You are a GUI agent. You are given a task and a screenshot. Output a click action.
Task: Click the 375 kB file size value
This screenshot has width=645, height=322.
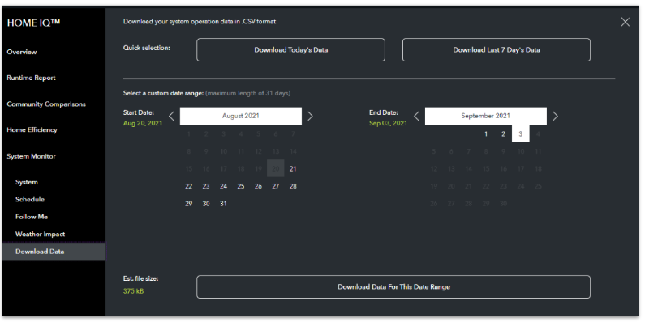tap(134, 291)
